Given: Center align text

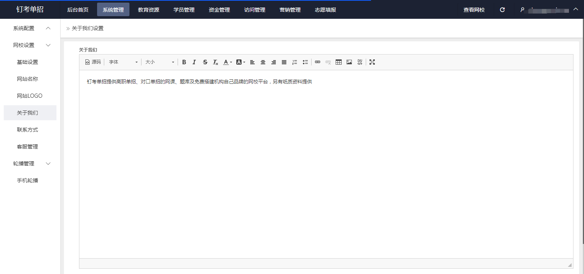Looking at the screenshot, I should [x=263, y=62].
